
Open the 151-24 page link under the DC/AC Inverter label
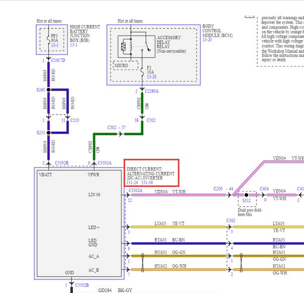(x=132, y=182)
